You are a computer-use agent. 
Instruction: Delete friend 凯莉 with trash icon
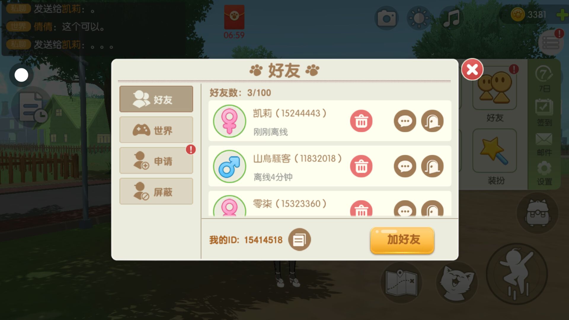point(361,121)
